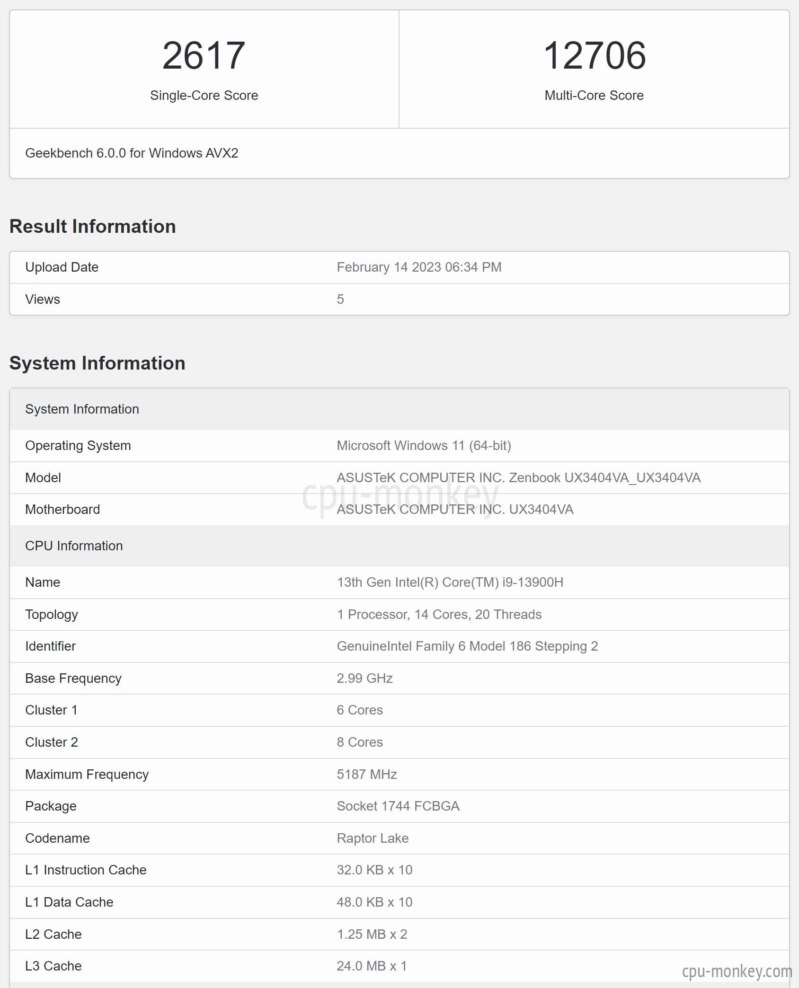Image resolution: width=799 pixels, height=988 pixels.
Task: Click the Maximum Frequency label
Action: 87,774
